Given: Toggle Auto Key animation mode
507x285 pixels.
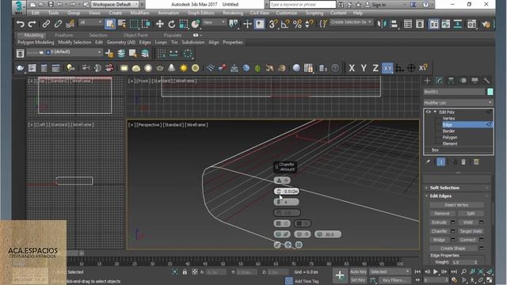Looking at the screenshot, I should click(358, 272).
